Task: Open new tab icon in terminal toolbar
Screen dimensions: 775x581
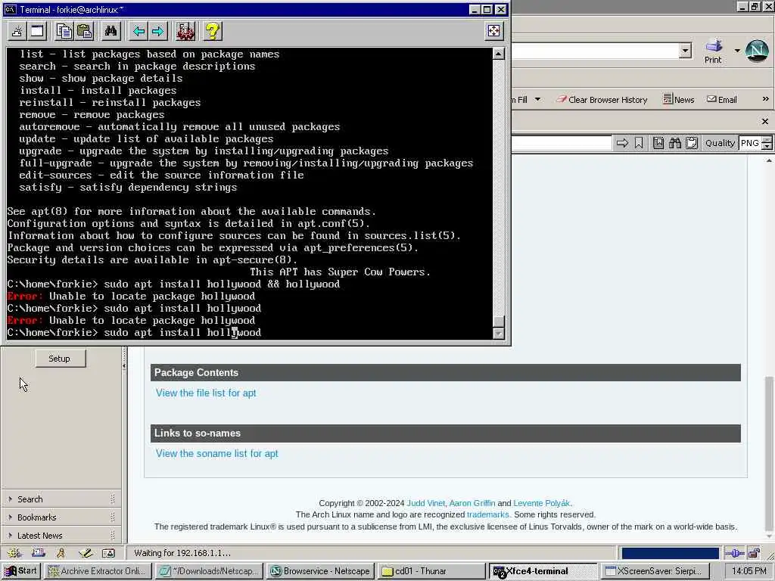Action: (x=17, y=32)
